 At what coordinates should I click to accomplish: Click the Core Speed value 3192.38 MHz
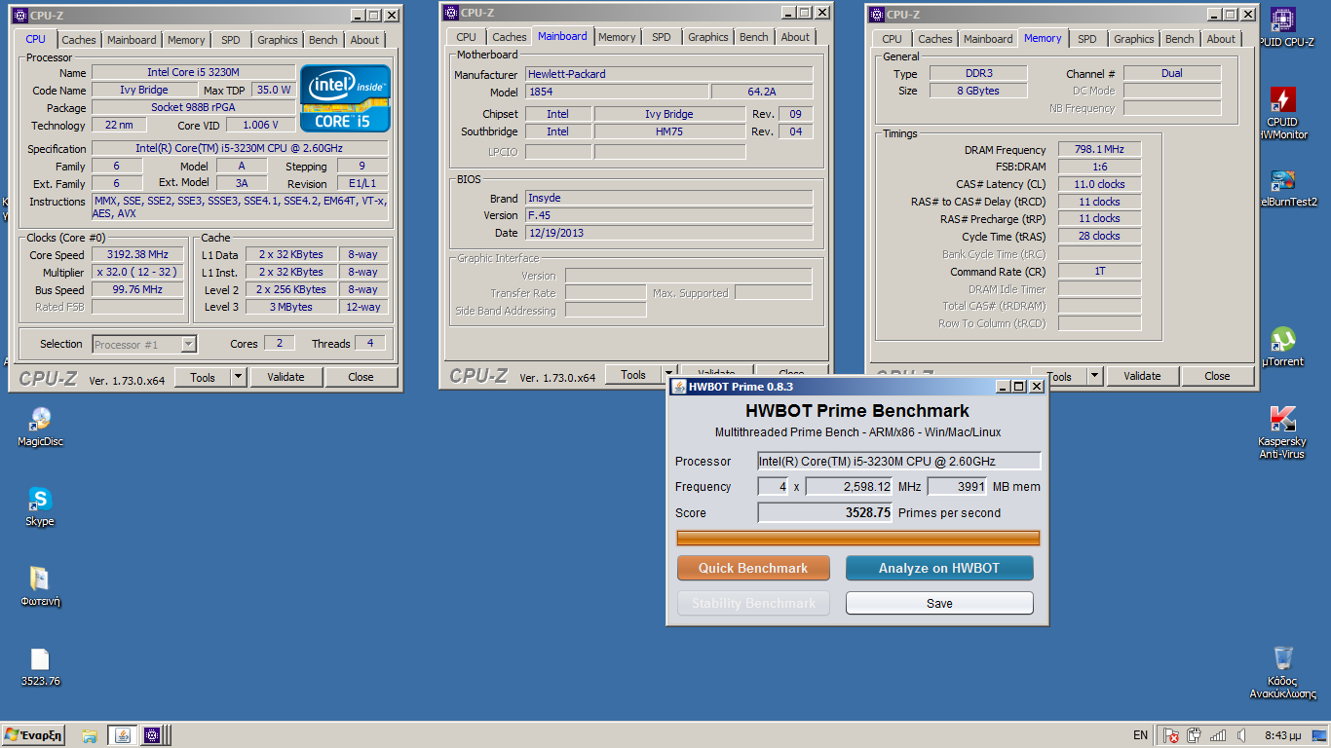tap(137, 254)
